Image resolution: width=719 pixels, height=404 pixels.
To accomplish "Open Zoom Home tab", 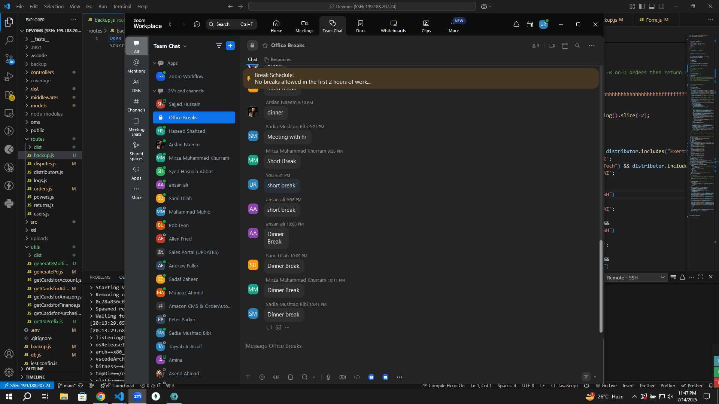I will [276, 26].
